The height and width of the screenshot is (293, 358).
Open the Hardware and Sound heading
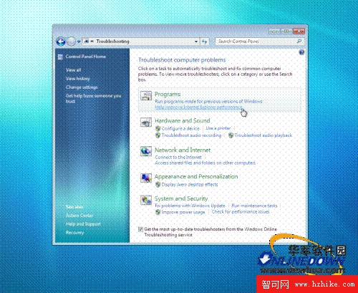point(183,120)
